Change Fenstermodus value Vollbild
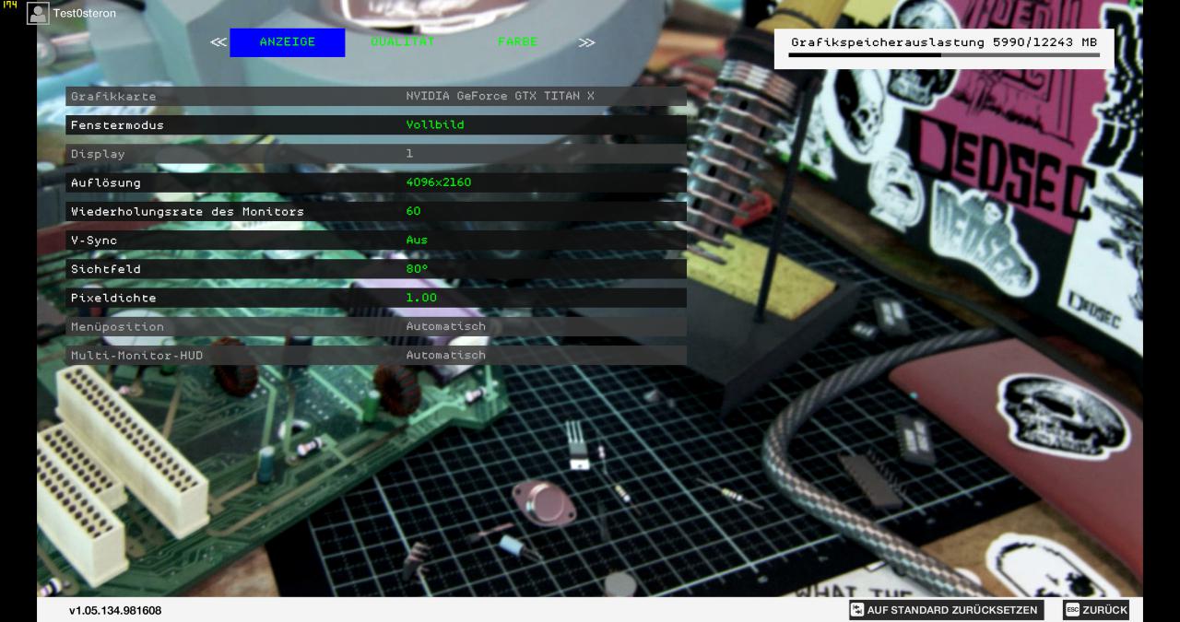The width and height of the screenshot is (1180, 622). click(435, 124)
